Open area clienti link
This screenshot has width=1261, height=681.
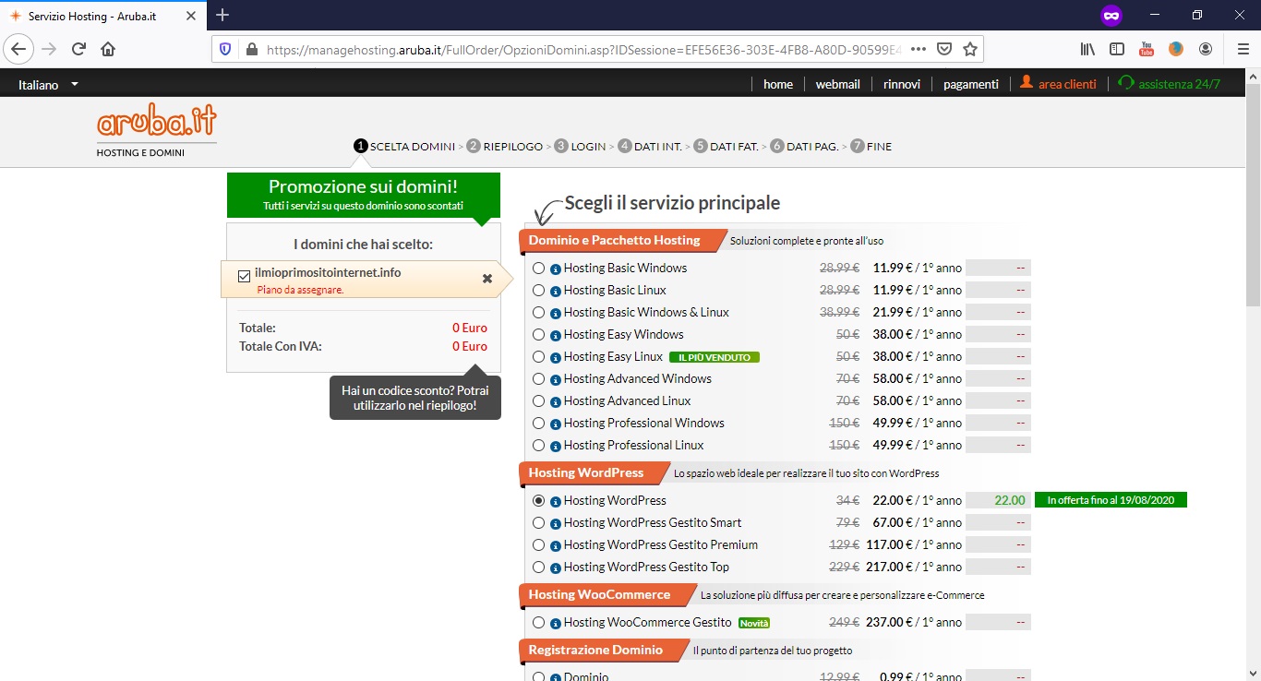pos(1058,84)
